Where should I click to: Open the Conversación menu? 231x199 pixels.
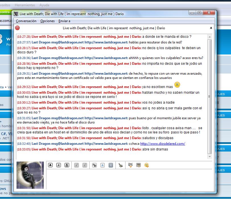tap(26, 21)
